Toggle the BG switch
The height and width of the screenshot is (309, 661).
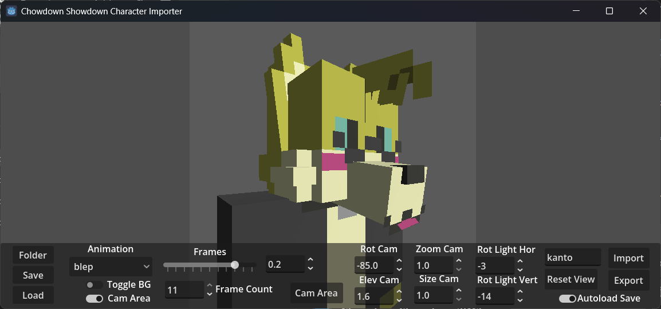coord(95,285)
